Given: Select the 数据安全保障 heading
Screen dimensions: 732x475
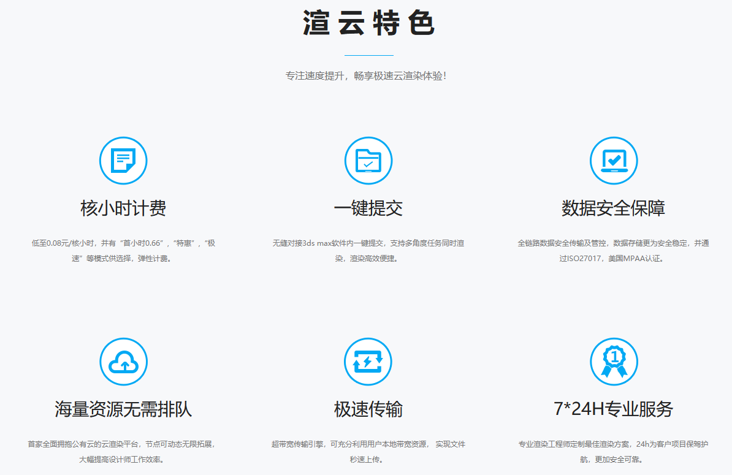Looking at the screenshot, I should coord(614,208).
